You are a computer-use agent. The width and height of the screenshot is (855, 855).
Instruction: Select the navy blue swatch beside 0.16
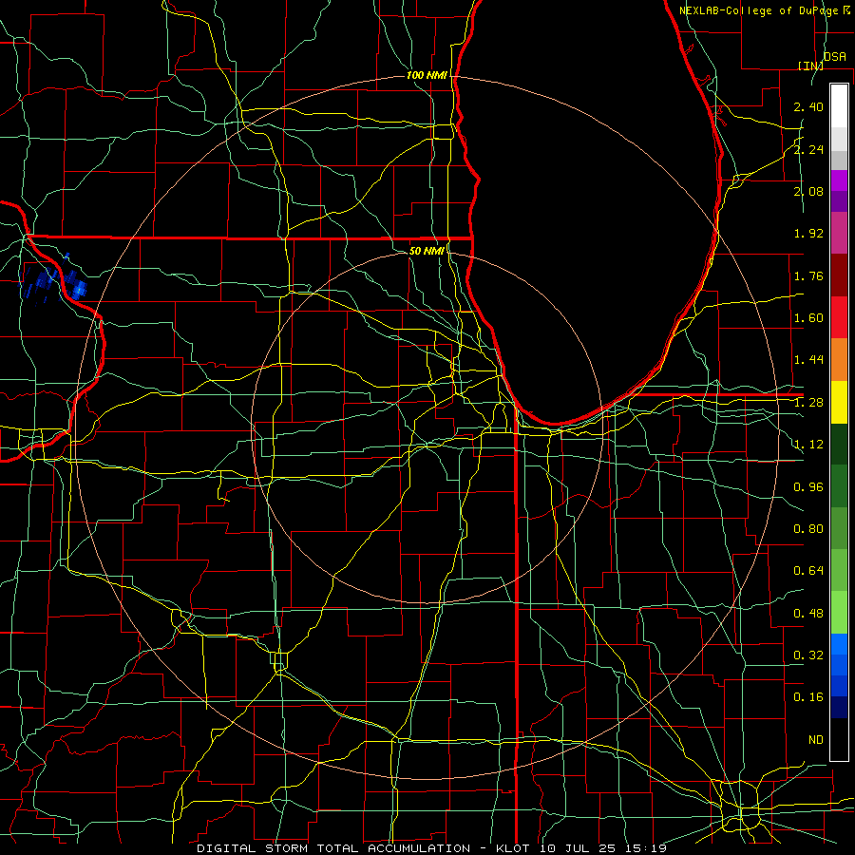pyautogui.click(x=839, y=707)
